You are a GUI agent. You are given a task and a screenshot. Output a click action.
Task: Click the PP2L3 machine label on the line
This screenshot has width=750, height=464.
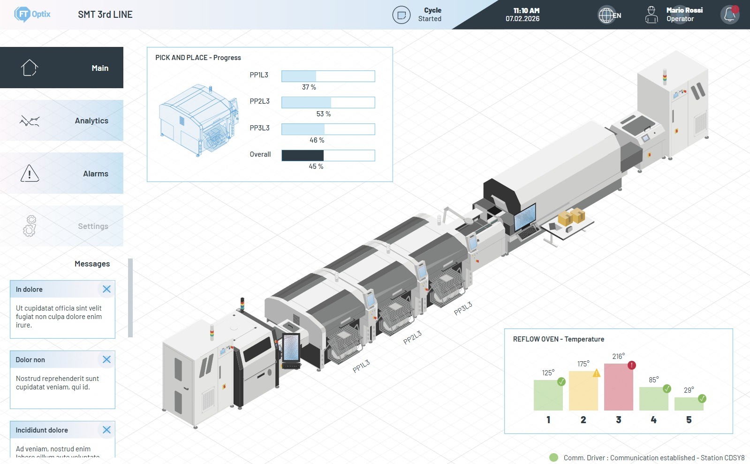pos(413,338)
